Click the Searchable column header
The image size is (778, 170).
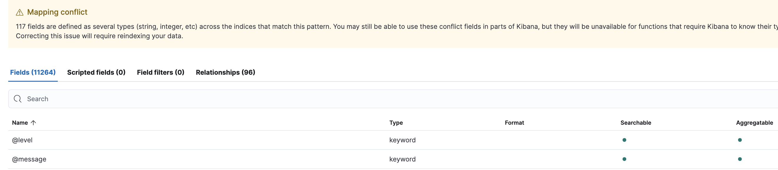click(x=635, y=123)
